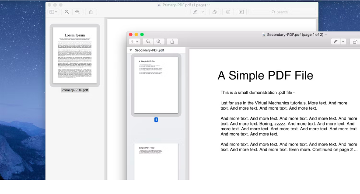Open Secondary-PDF.pdf title dropdown chevron
The image size is (360, 194).
pos(325,35)
